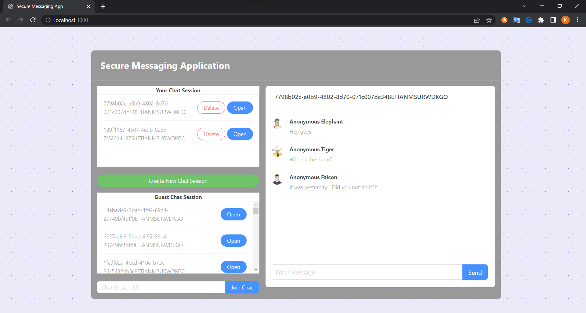Click the guest list scroll-up arrow
Image resolution: width=586 pixels, height=313 pixels.
tap(256, 204)
